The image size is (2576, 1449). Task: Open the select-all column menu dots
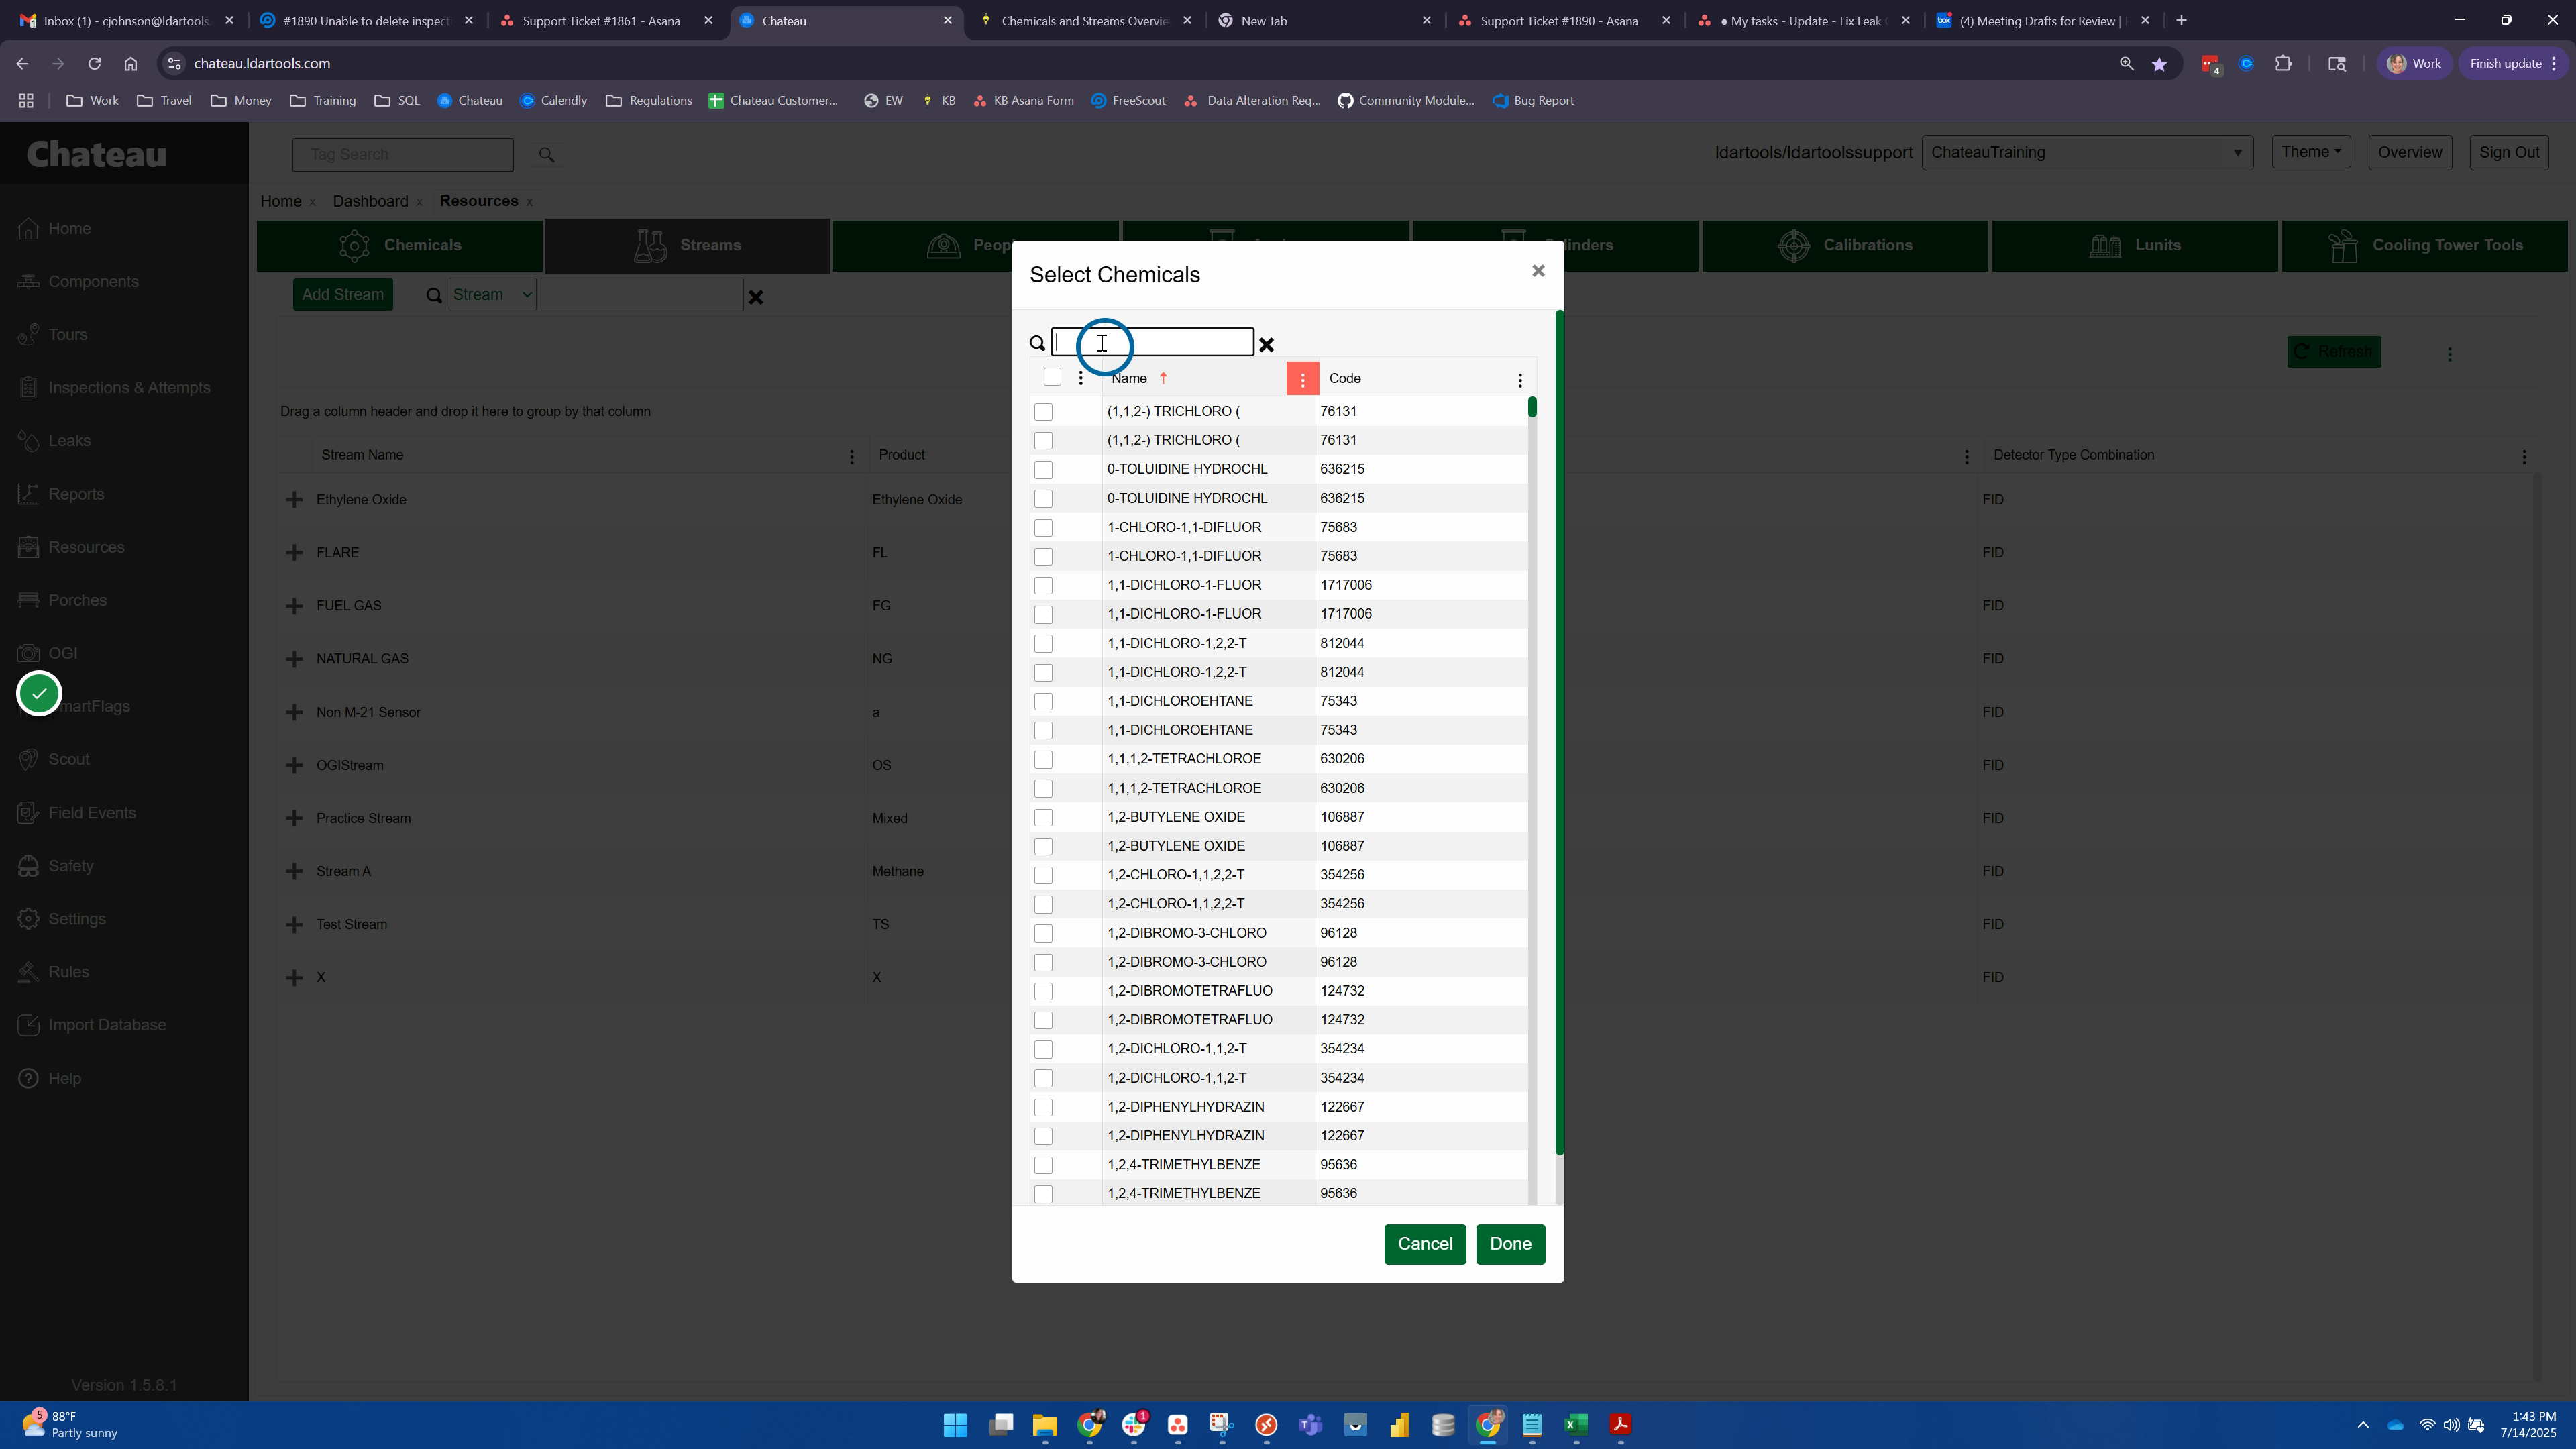[x=1080, y=378]
